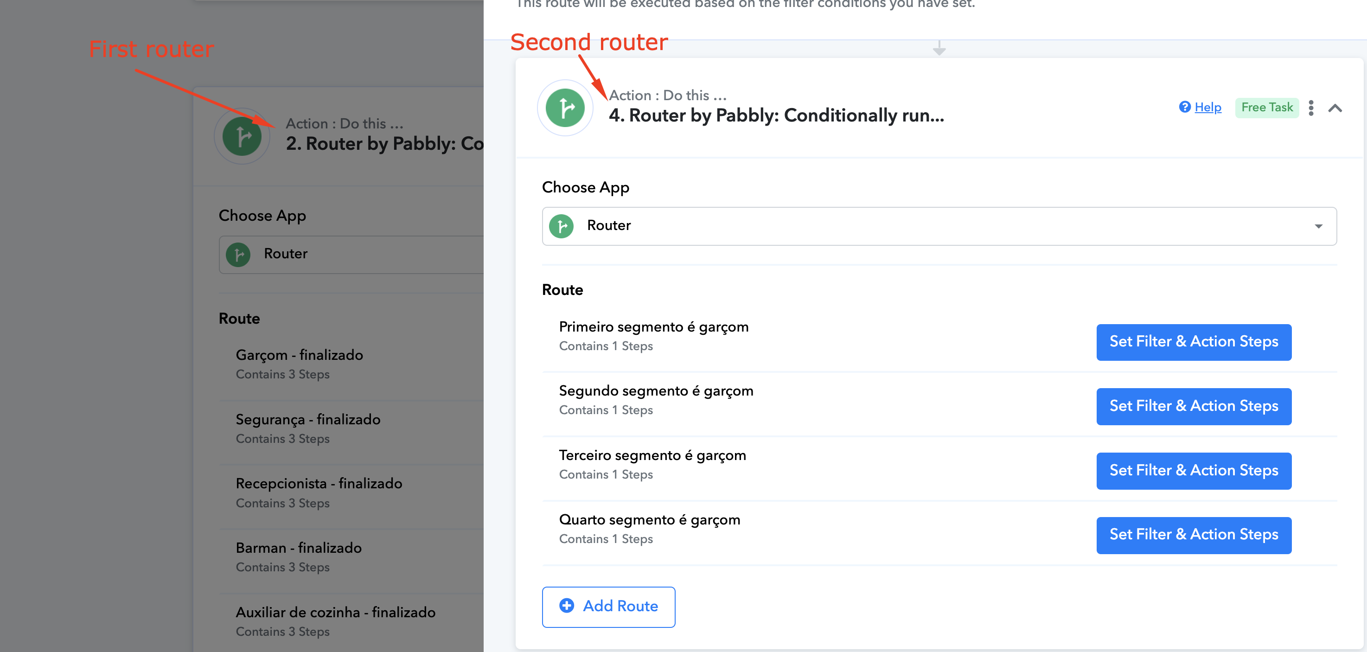Open the Choose App Router dropdown arrow
1367x652 pixels.
point(1319,226)
